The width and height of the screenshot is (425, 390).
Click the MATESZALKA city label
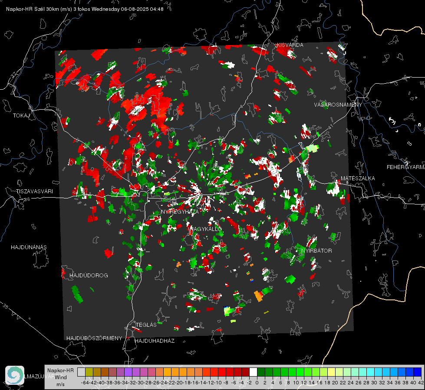point(358,179)
